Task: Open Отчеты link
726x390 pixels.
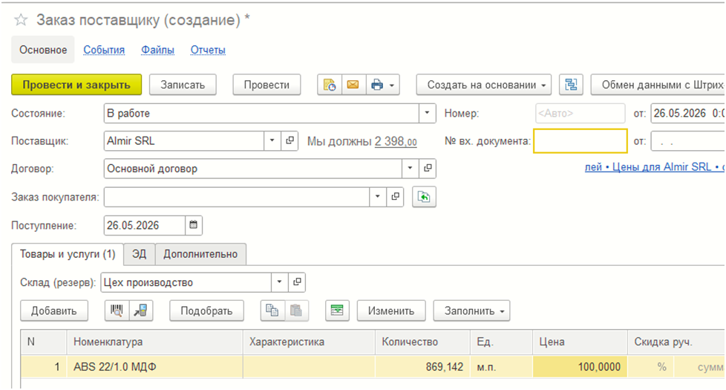Action: pos(208,50)
